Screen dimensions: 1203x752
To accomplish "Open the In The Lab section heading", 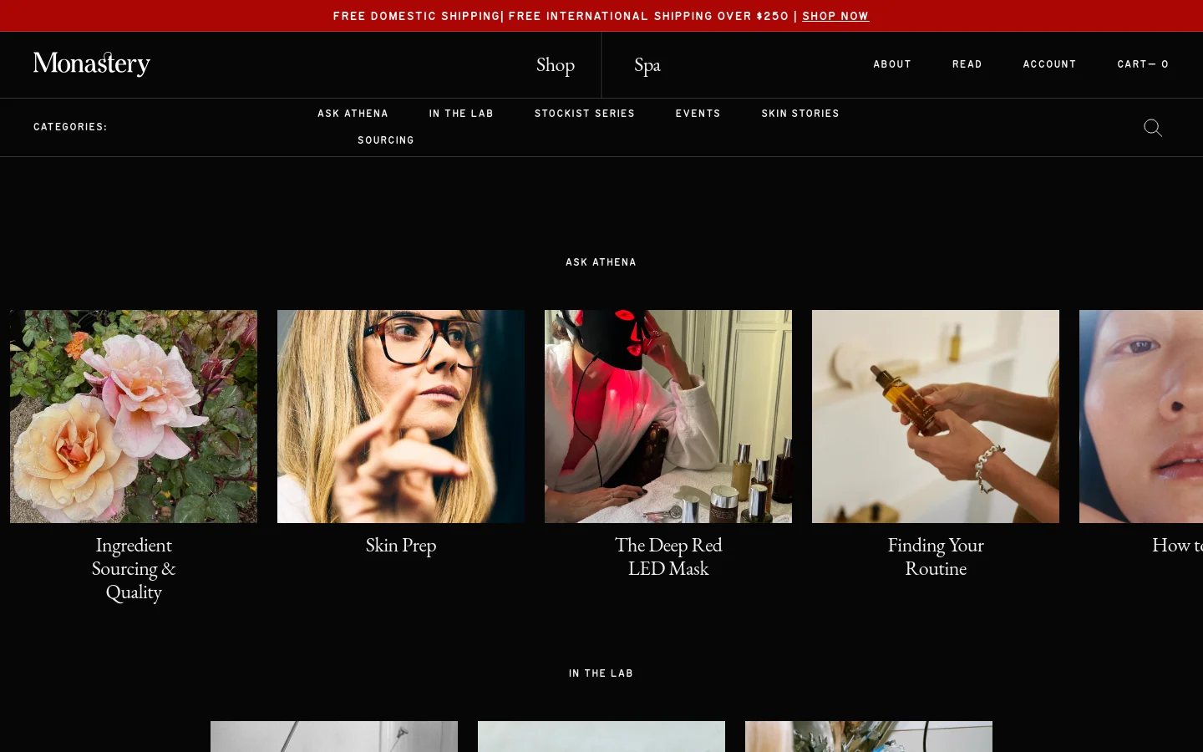I will (x=601, y=673).
